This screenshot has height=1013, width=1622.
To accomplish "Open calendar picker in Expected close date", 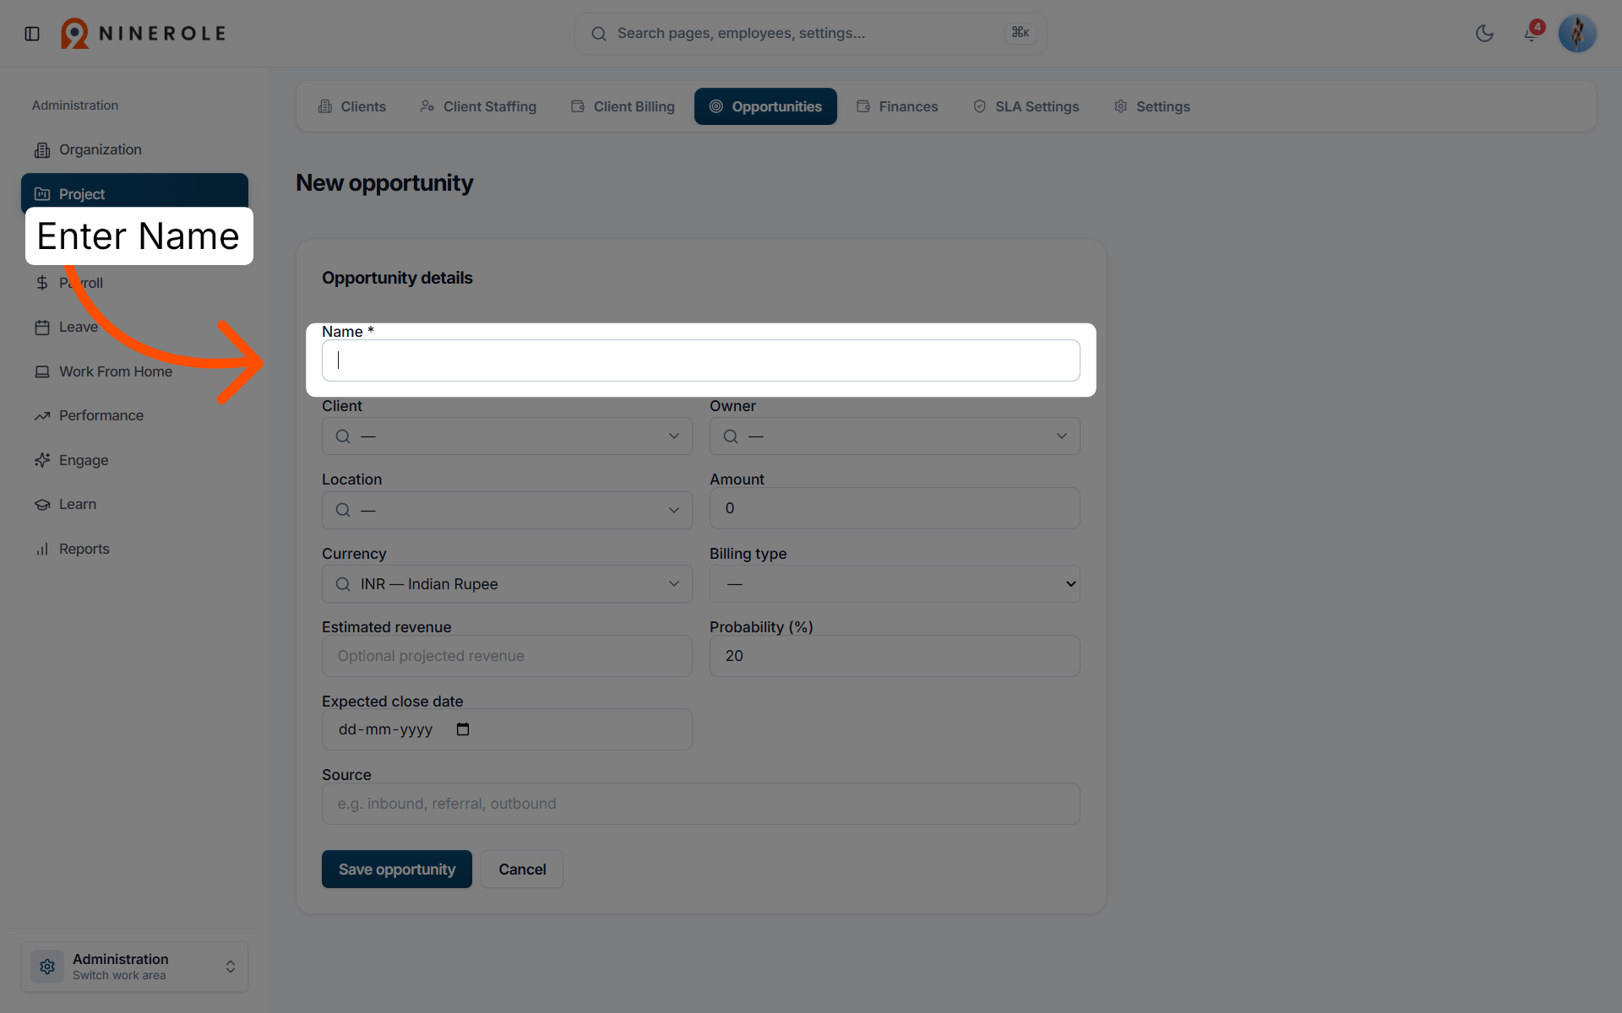I will [463, 729].
